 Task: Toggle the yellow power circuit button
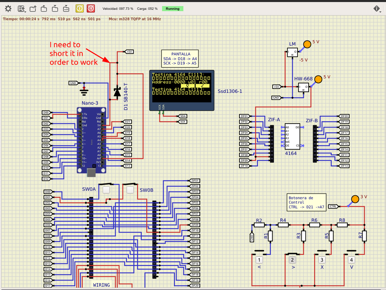(x=79, y=9)
